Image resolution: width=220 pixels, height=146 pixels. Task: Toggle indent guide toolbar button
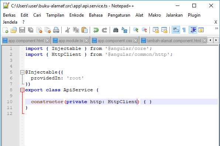coord(193,30)
